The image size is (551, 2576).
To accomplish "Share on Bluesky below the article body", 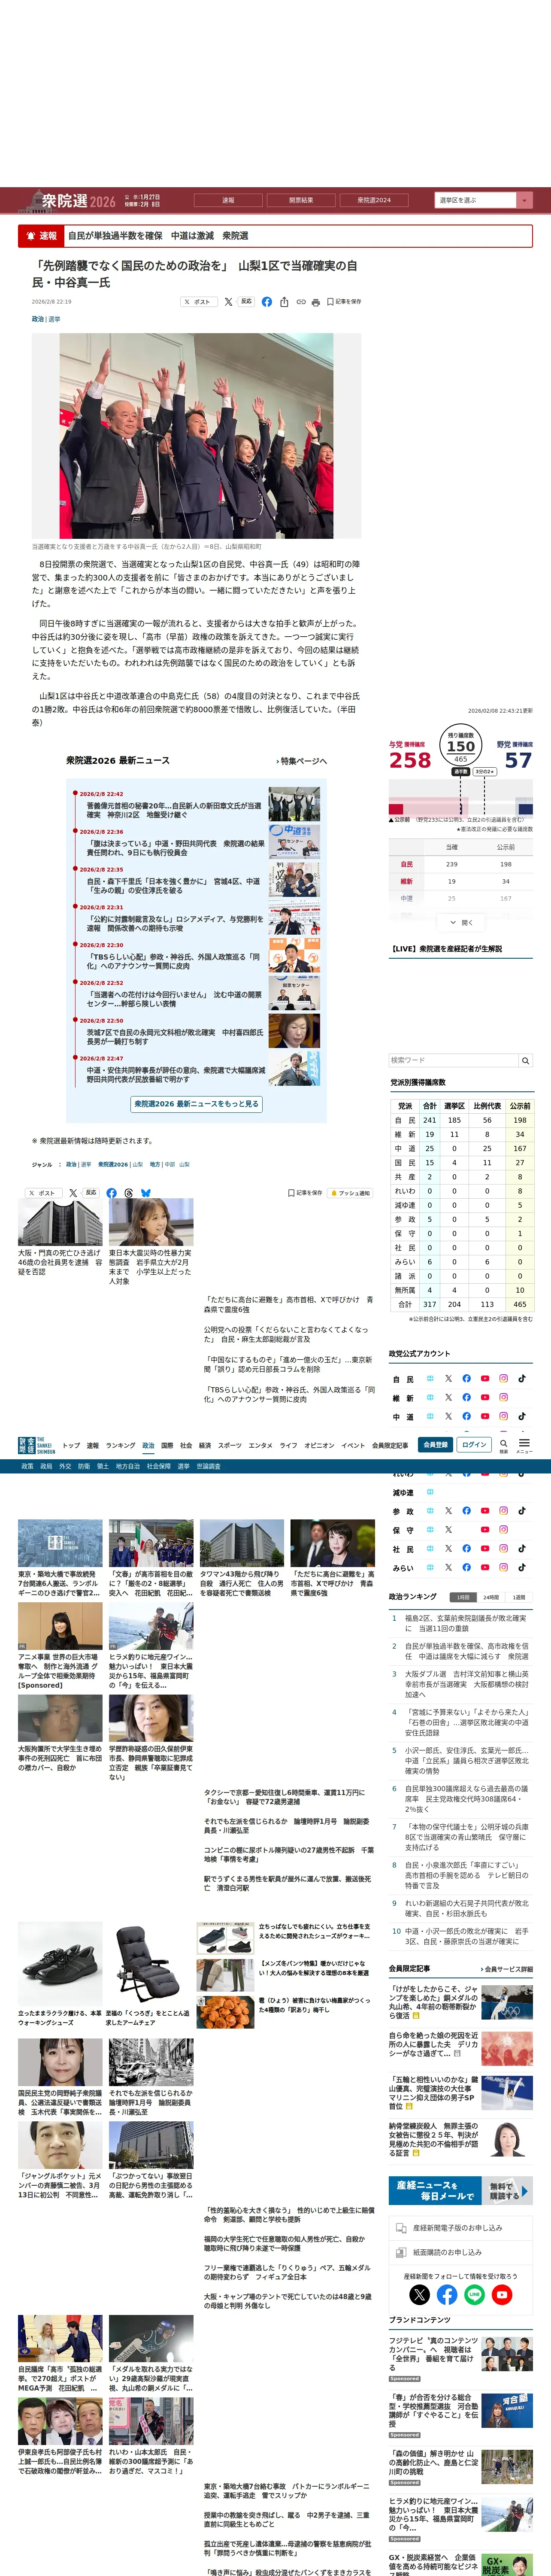I will click(146, 1193).
